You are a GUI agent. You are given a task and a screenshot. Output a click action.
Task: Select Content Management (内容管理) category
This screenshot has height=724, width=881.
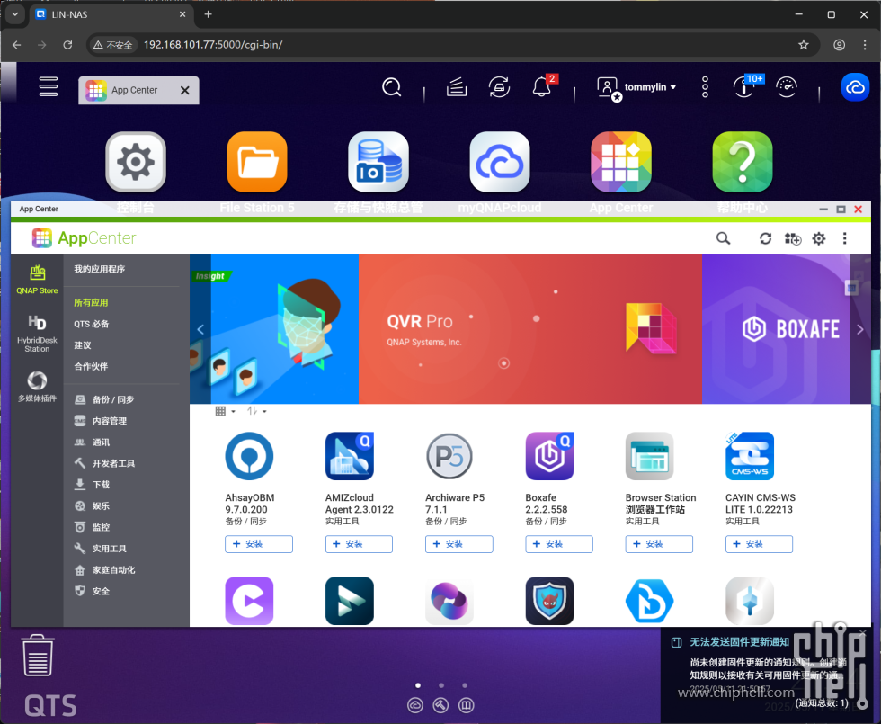click(101, 421)
